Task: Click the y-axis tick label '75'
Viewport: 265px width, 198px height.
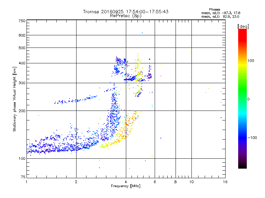Action: point(23,177)
